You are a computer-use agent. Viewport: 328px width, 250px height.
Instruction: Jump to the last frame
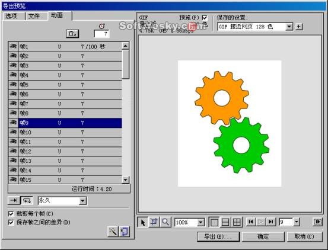(271, 222)
